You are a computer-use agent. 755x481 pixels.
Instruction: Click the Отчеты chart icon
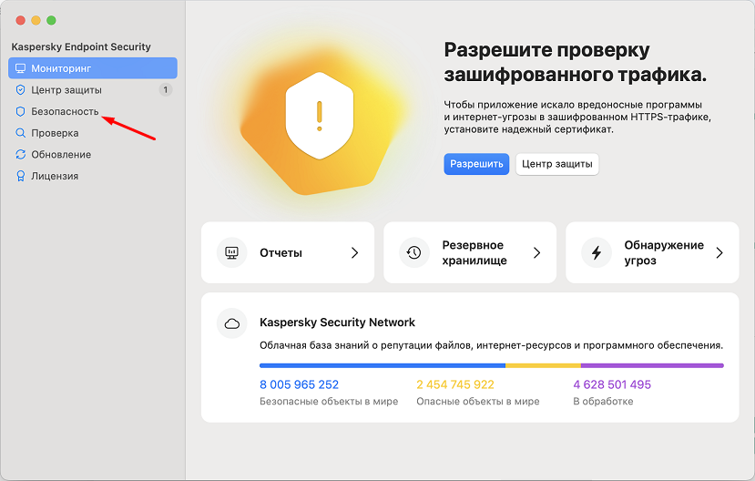(x=231, y=252)
